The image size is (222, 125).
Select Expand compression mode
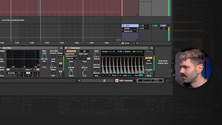pyautogui.click(x=149, y=63)
